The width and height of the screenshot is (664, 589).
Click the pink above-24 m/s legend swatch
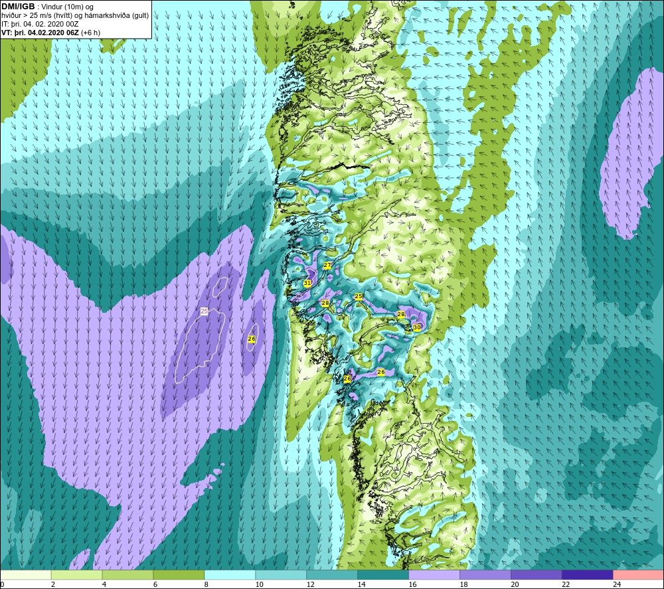[639, 574]
